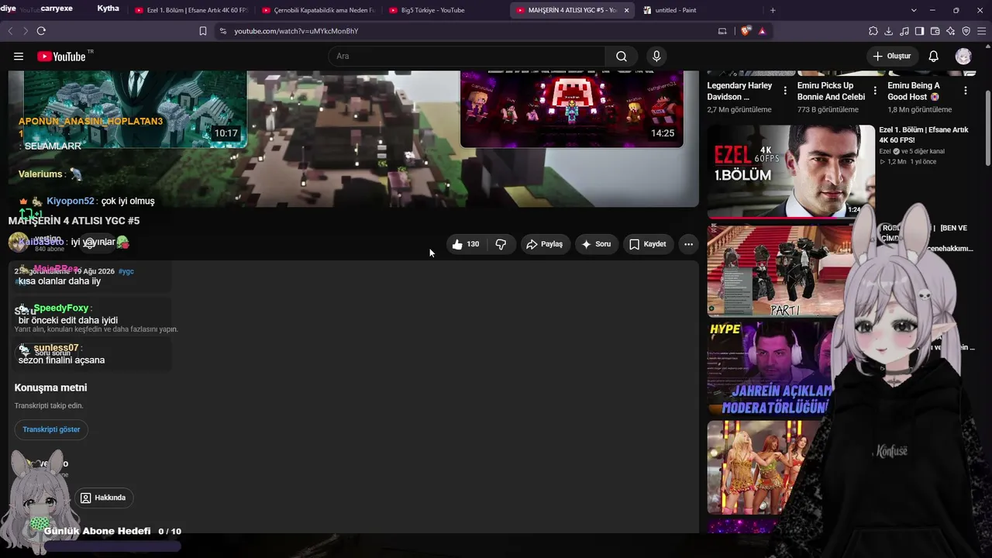
Task: Like the video with 130 likes
Action: point(466,244)
